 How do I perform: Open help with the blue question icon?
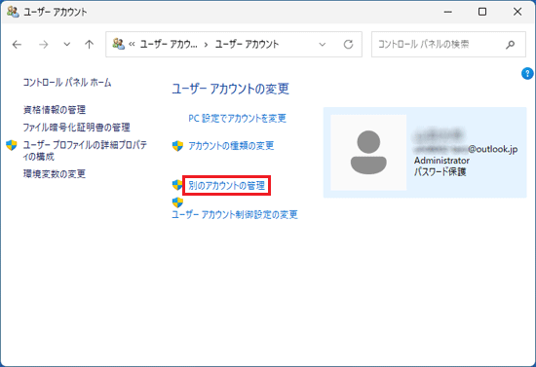point(527,73)
